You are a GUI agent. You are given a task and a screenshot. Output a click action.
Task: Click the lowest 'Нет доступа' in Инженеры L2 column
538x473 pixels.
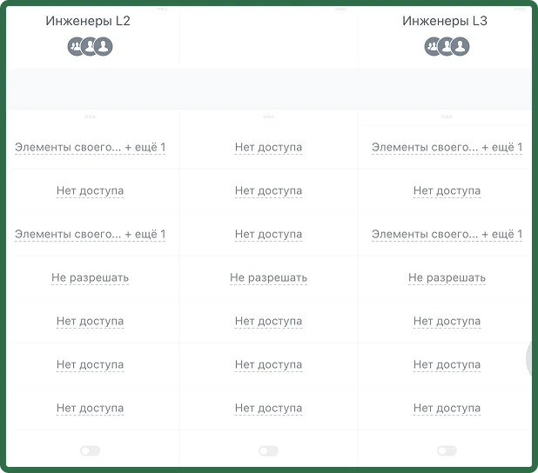tap(91, 408)
